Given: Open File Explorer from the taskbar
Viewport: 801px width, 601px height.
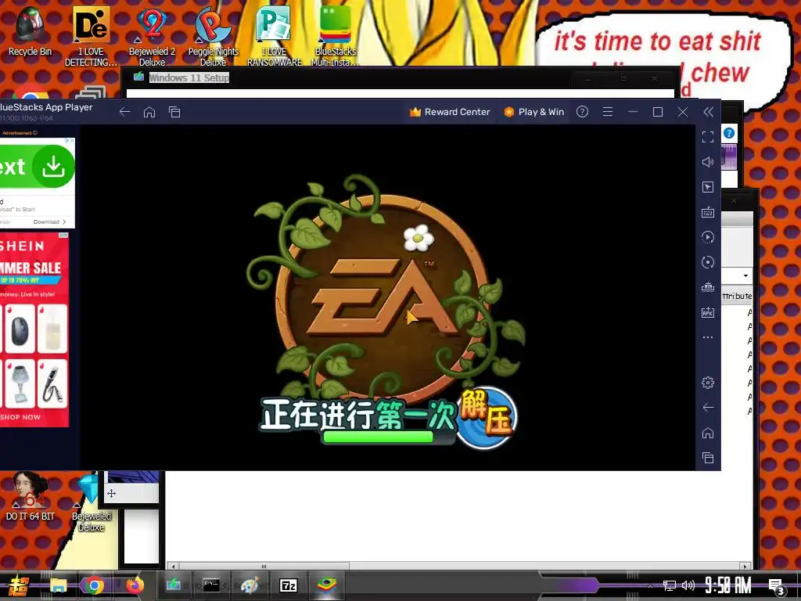Looking at the screenshot, I should (x=58, y=585).
